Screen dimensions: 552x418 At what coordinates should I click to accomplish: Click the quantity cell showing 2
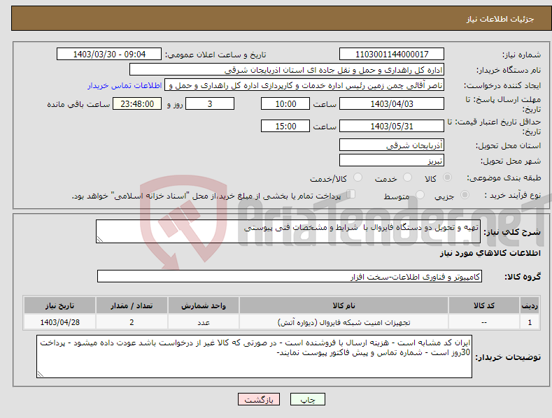click(132, 322)
